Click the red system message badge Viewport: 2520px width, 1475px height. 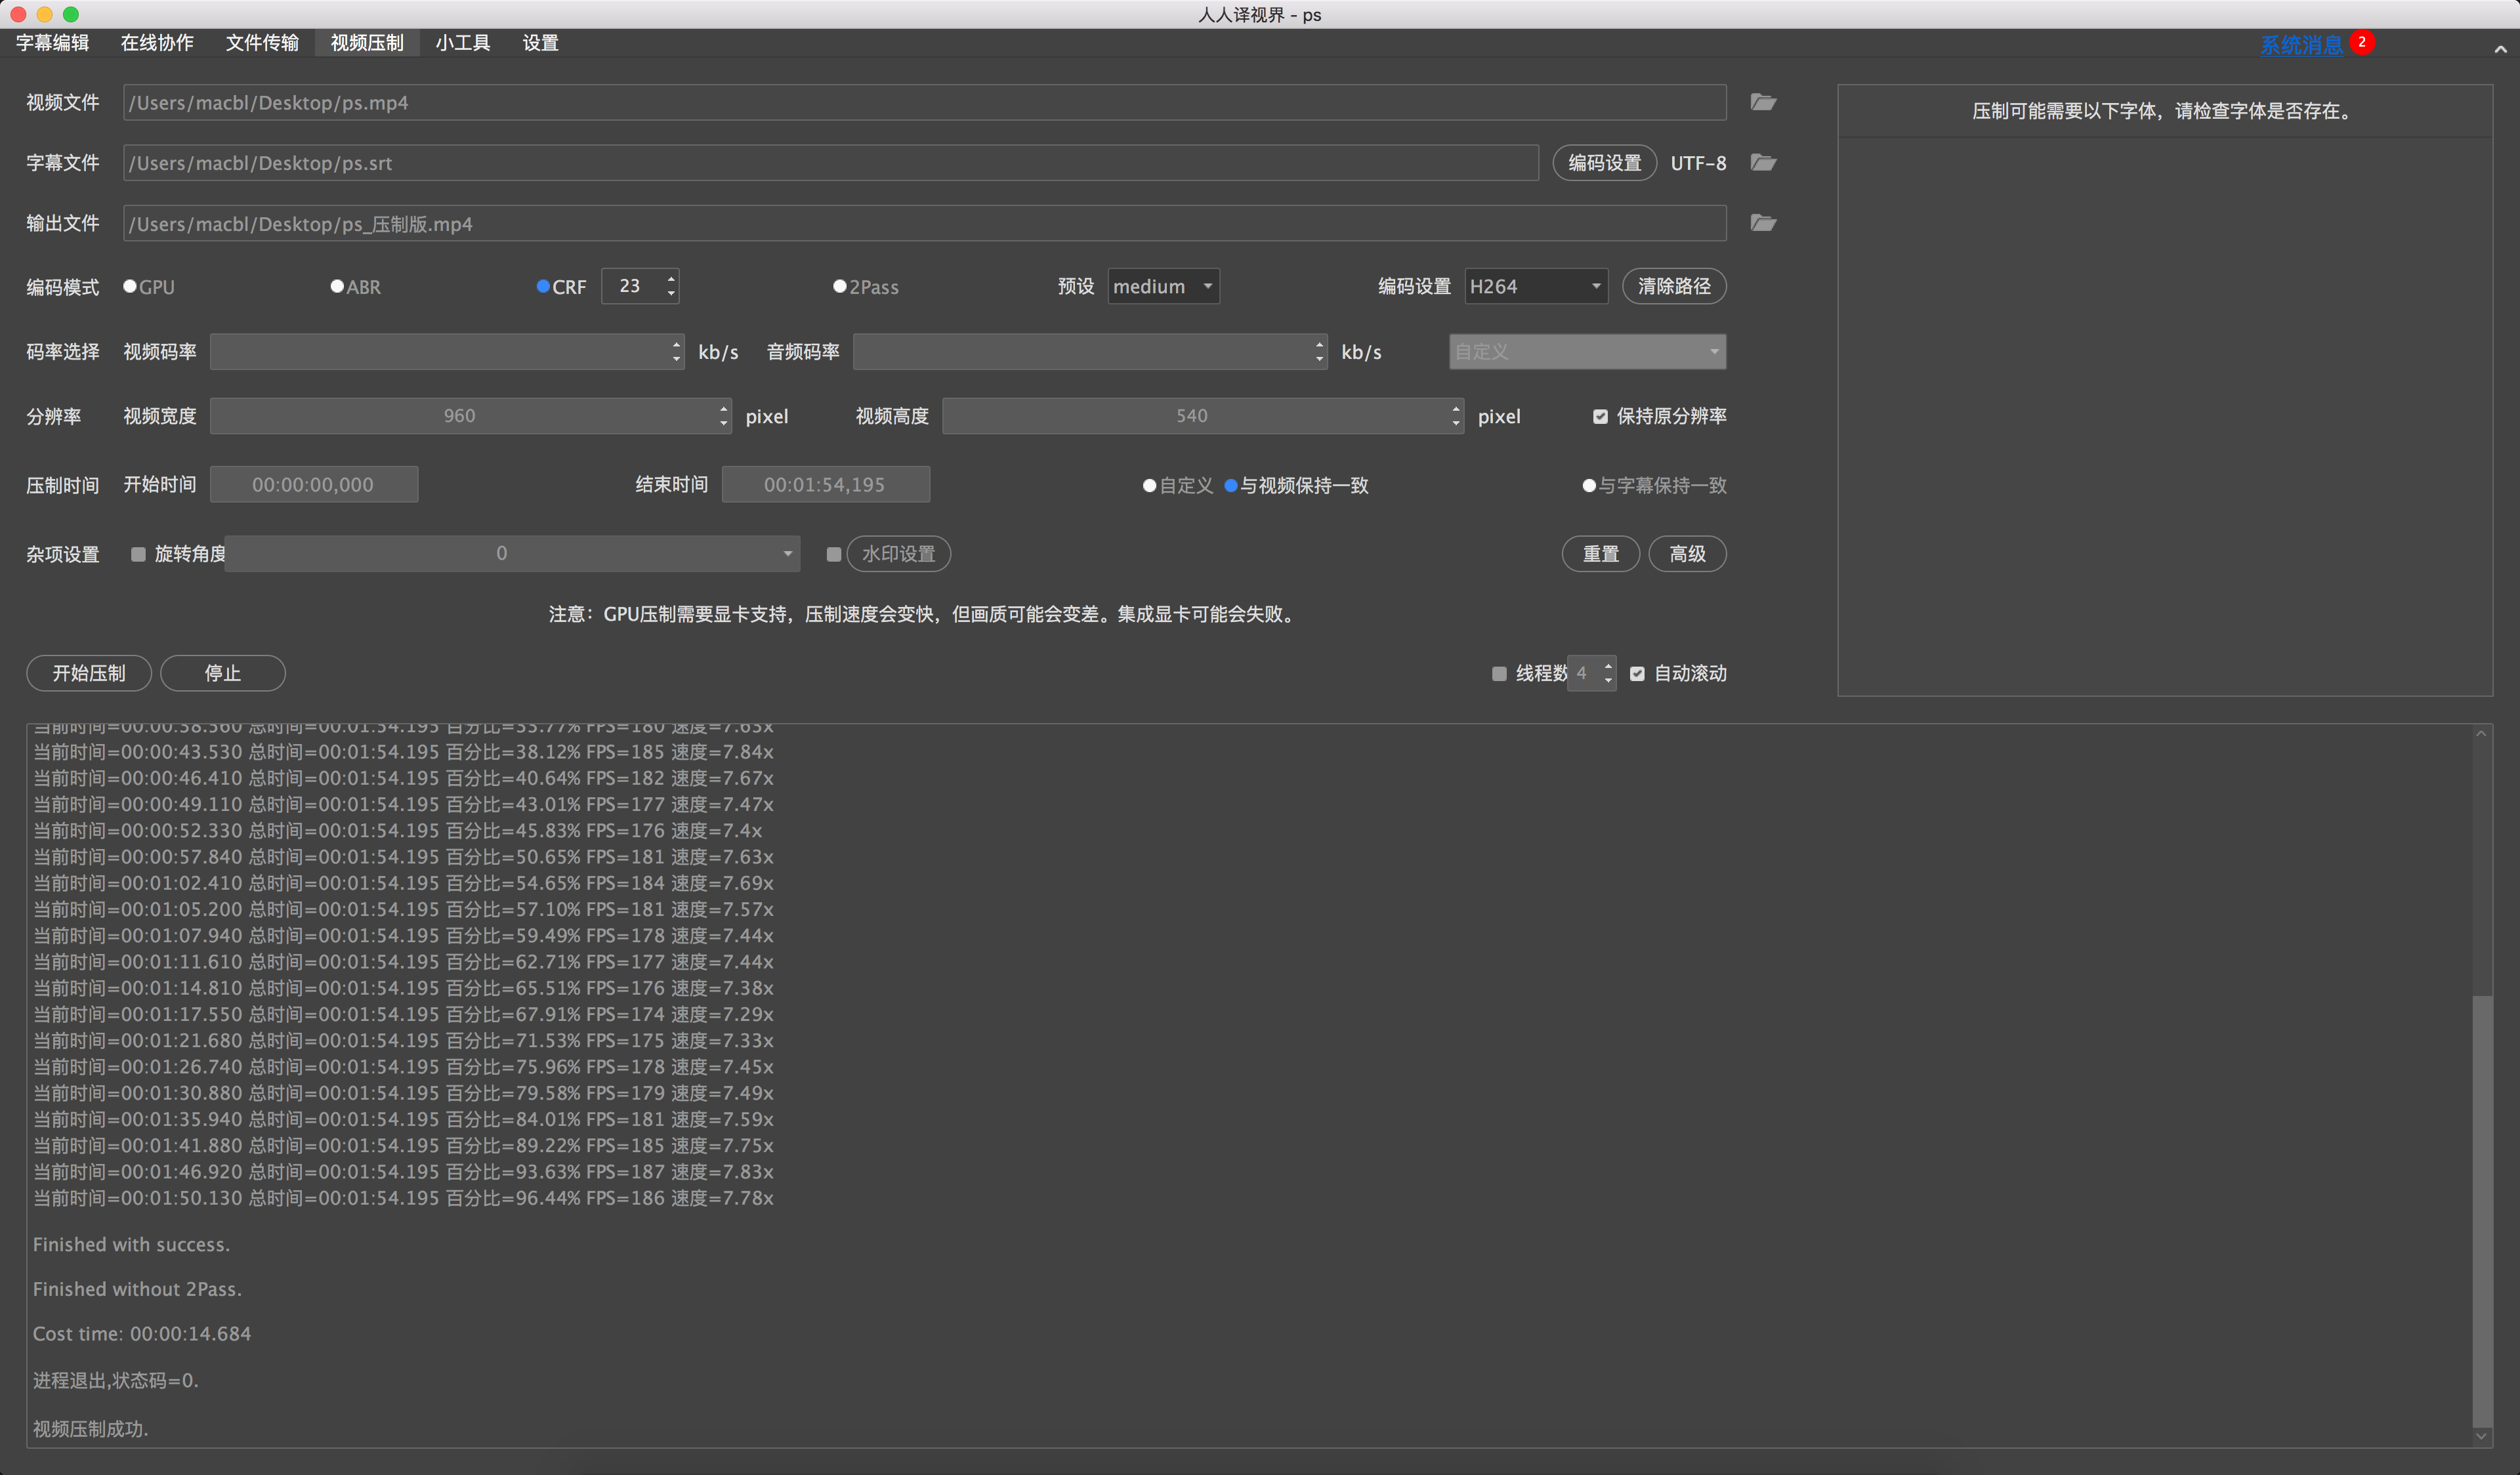(x=2361, y=42)
